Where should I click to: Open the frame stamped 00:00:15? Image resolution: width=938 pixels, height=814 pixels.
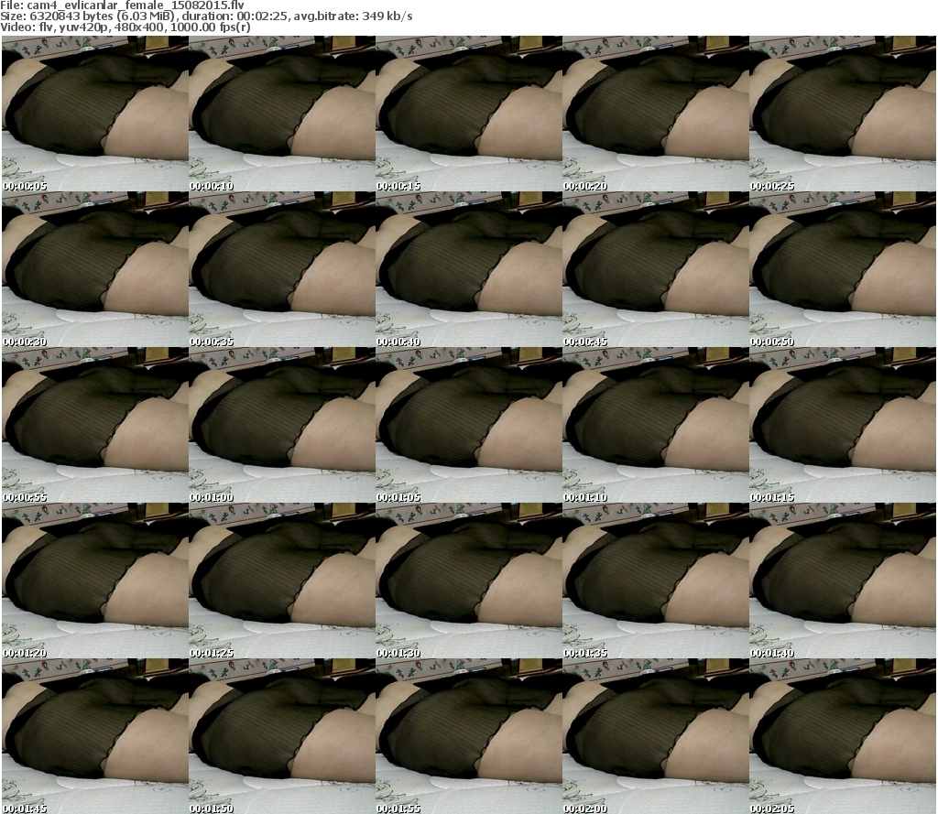468,114
